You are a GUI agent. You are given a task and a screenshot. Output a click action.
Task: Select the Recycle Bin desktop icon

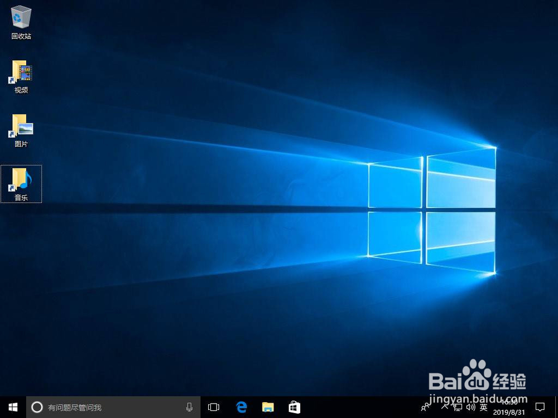point(21,22)
